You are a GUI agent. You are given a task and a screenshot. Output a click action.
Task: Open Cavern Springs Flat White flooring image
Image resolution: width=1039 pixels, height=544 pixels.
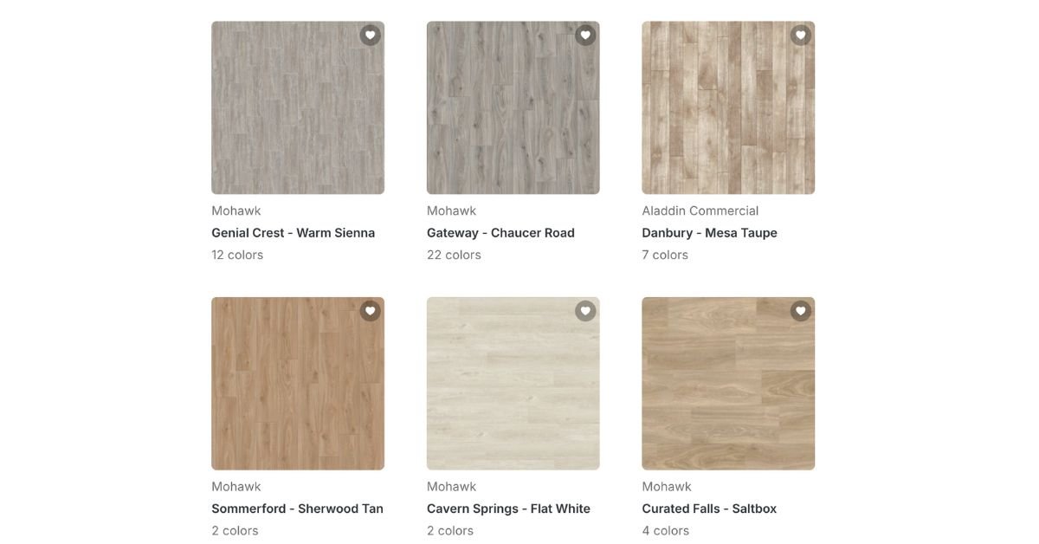[513, 384]
